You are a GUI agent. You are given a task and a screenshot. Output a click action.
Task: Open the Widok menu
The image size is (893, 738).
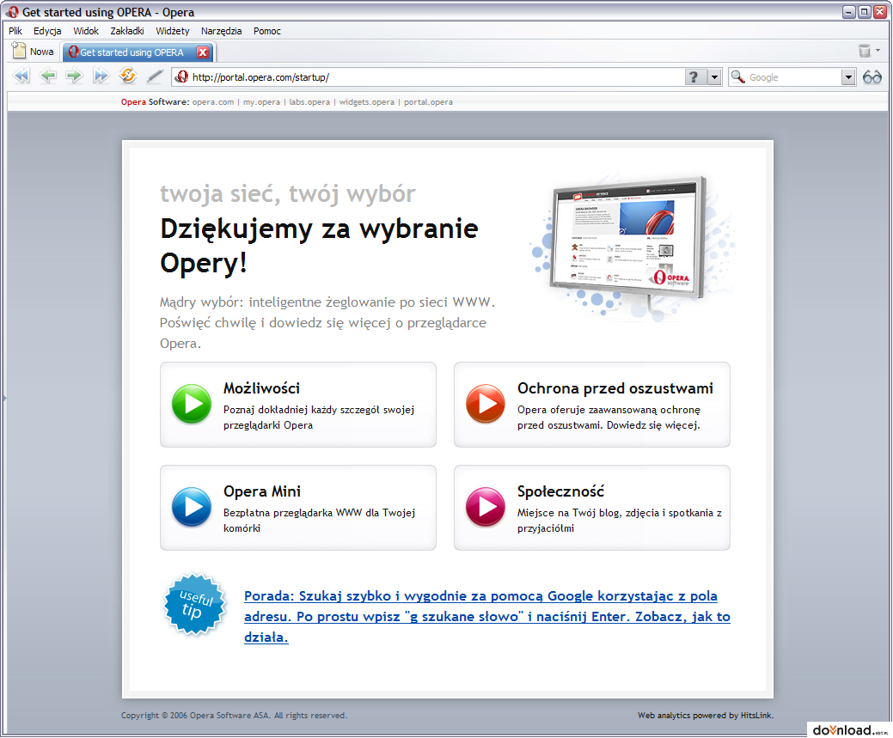(86, 31)
